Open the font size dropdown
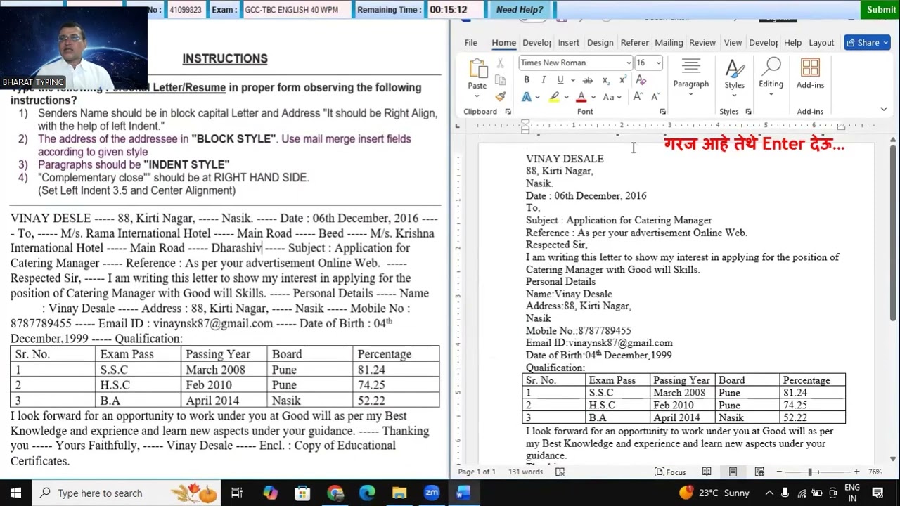The image size is (900, 506). 658,63
